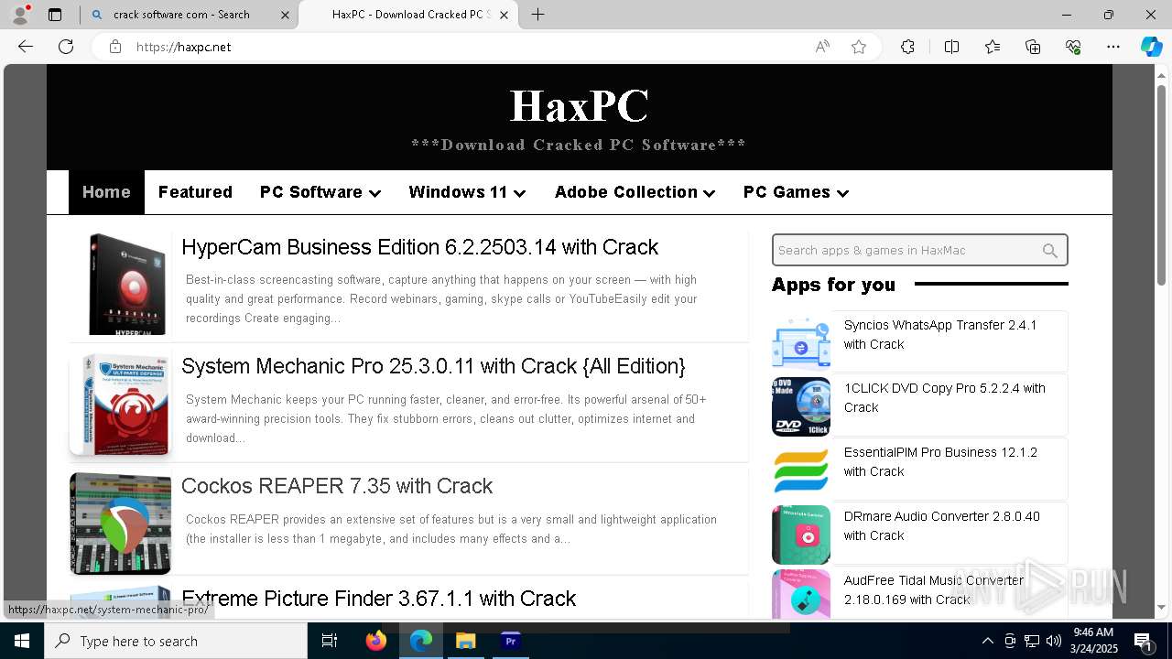This screenshot has width=1172, height=659.
Task: Click the System Mechanic box thumbnail
Action: 121,404
